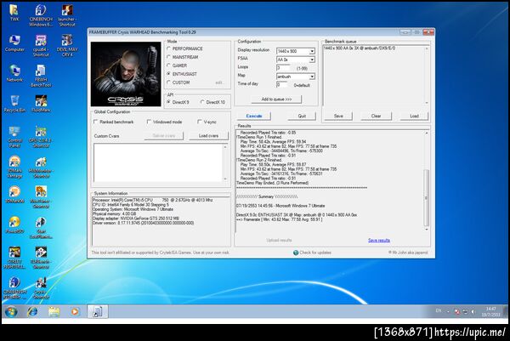
Task: Launch the GPU-Z Shortcut desktop icon
Action: pos(41,137)
